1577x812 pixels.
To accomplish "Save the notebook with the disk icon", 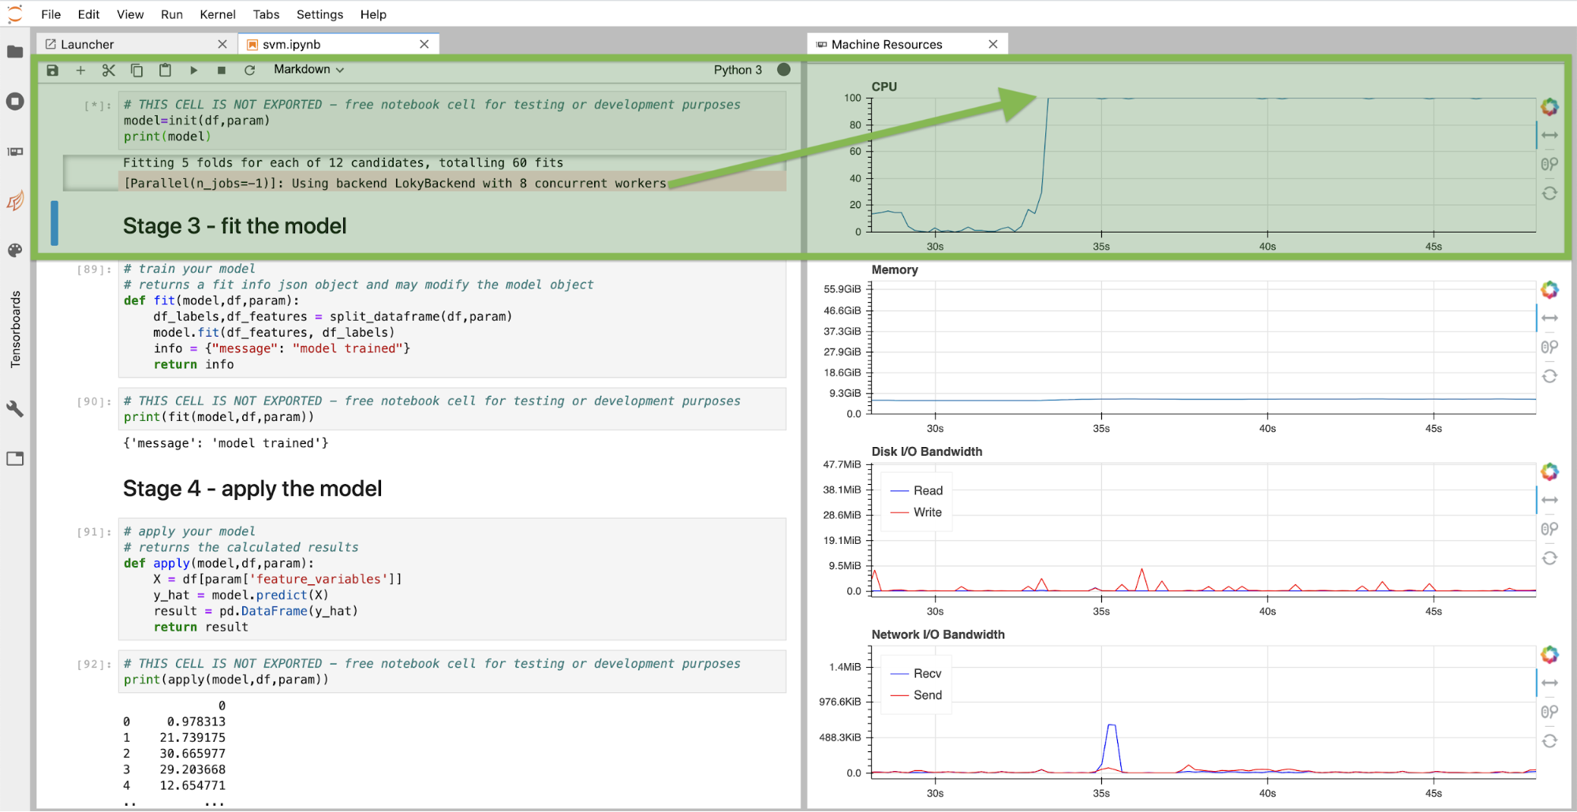I will pyautogui.click(x=53, y=70).
